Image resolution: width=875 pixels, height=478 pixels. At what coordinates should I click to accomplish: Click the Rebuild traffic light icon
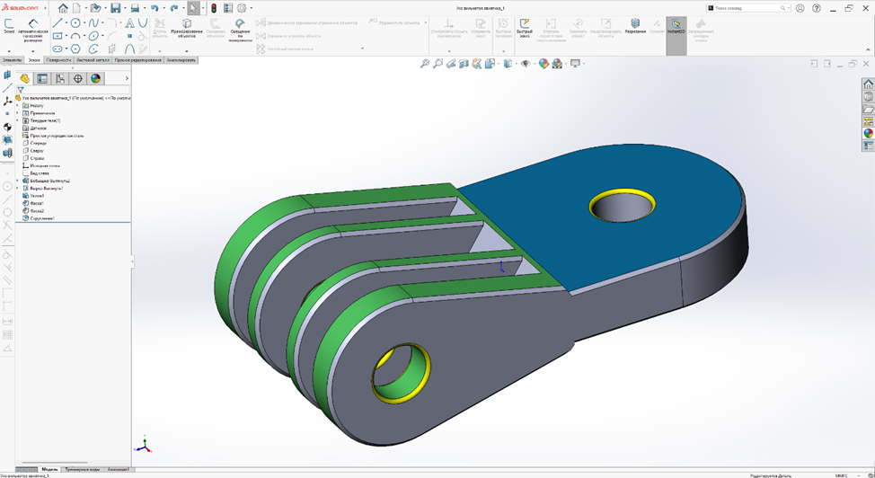pyautogui.click(x=214, y=8)
